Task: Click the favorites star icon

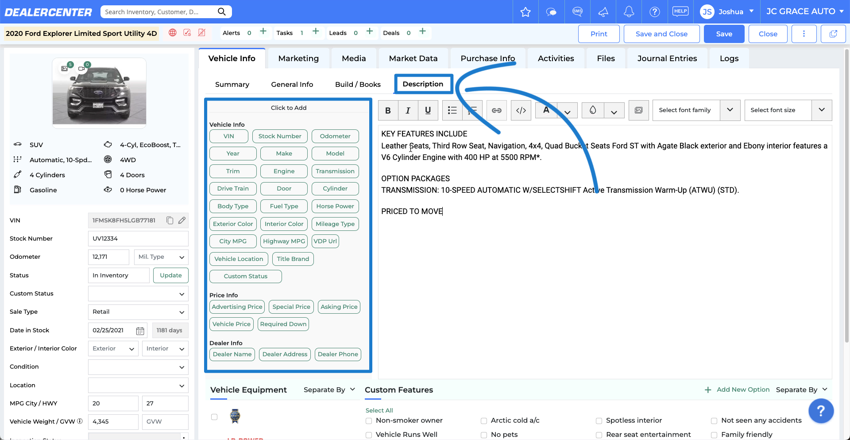Action: tap(525, 12)
